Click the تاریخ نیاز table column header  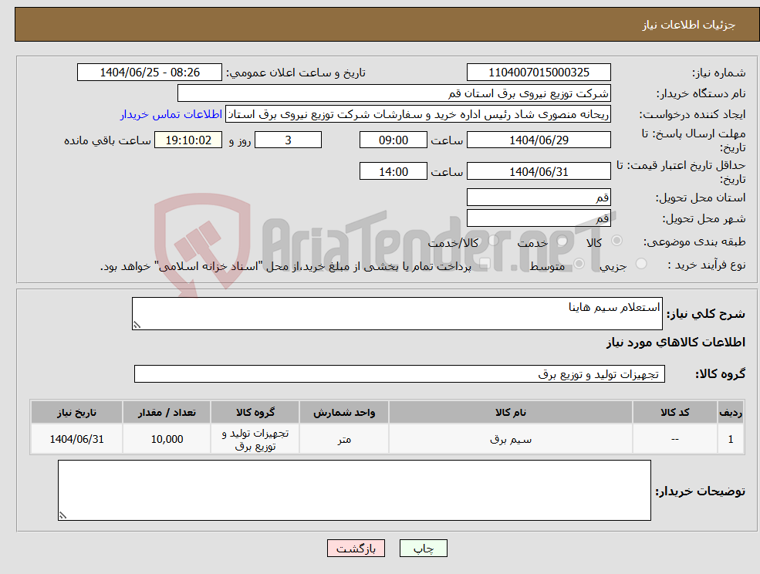(x=76, y=411)
